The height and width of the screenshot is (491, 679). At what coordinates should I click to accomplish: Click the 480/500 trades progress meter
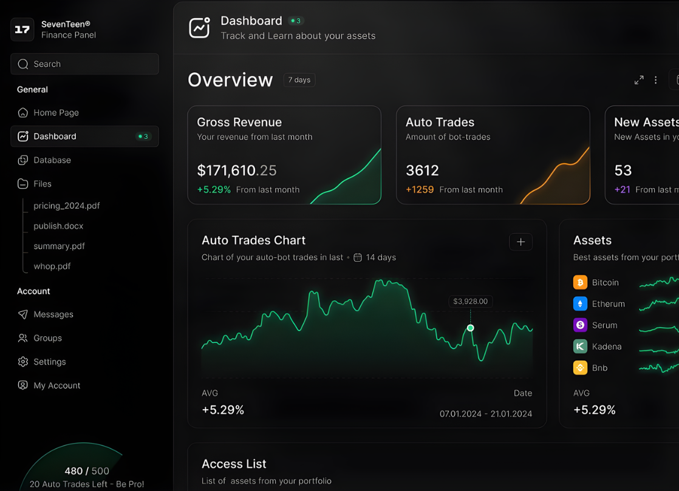tap(87, 470)
